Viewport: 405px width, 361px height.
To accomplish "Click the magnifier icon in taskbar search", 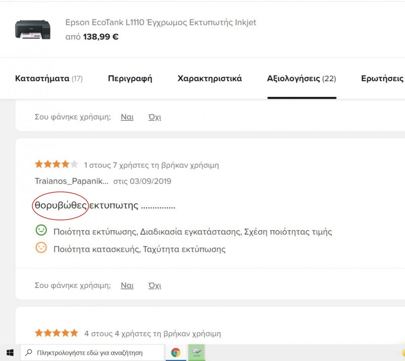I will pyautogui.click(x=29, y=352).
